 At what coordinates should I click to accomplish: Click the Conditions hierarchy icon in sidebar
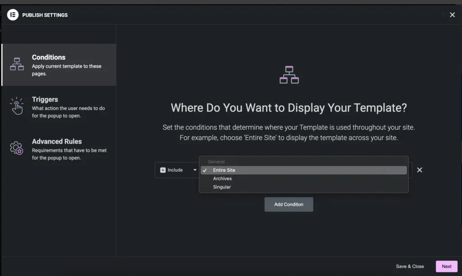[17, 64]
